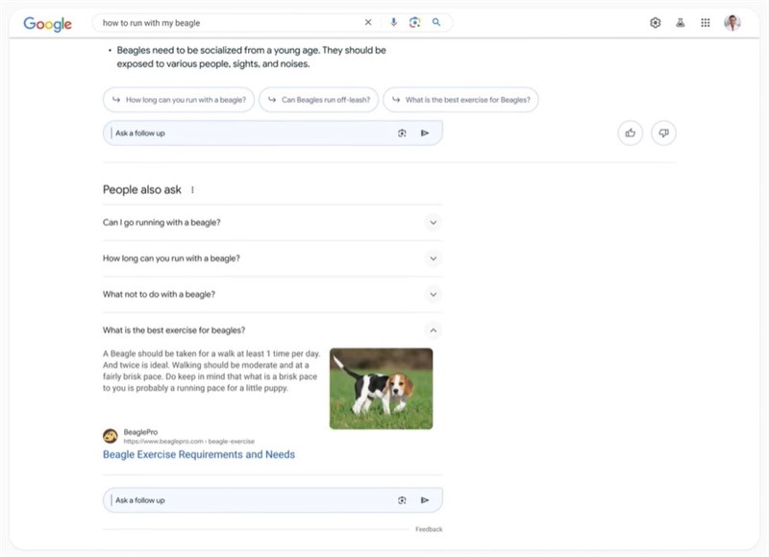
Task: Click the Feedback link below results
Action: click(x=429, y=530)
